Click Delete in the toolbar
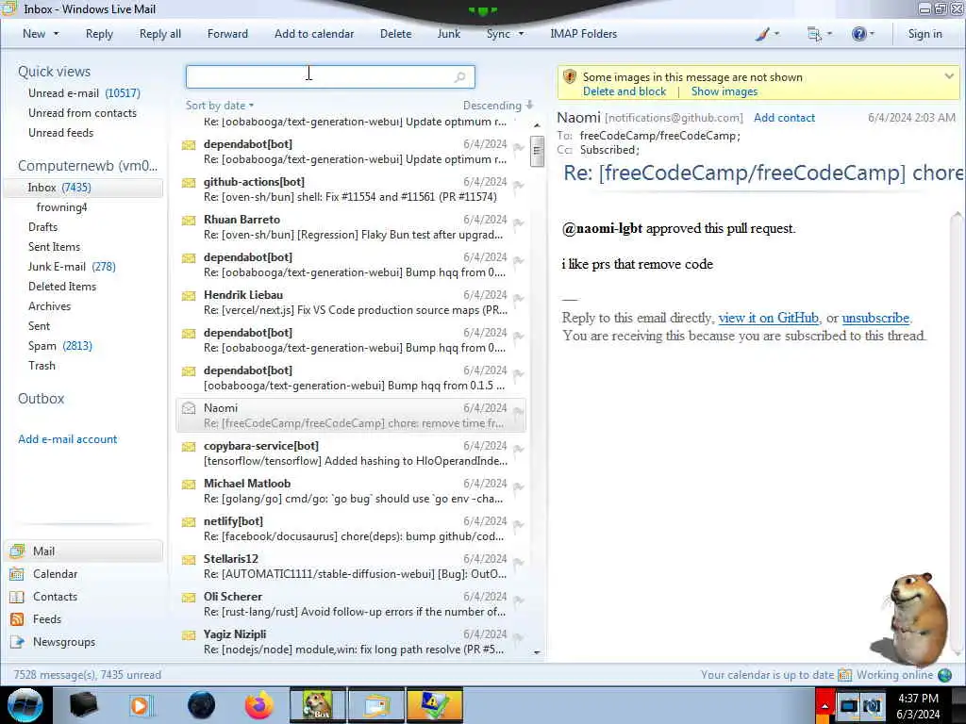966x724 pixels. 395,34
